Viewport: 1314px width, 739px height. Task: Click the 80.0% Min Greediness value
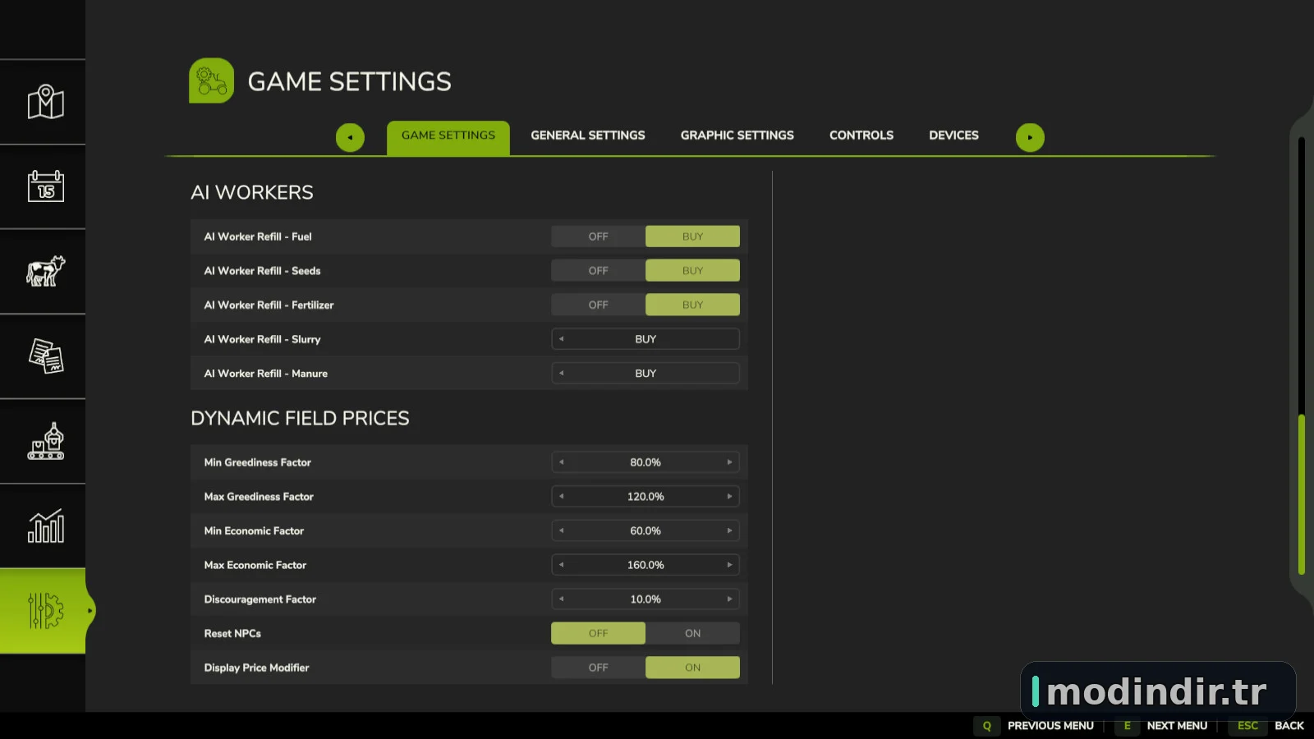(x=646, y=462)
